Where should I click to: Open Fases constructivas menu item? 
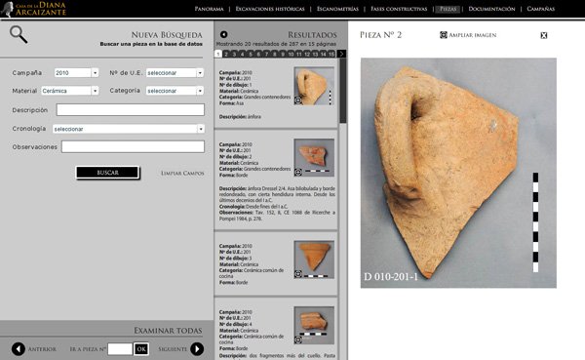point(399,9)
